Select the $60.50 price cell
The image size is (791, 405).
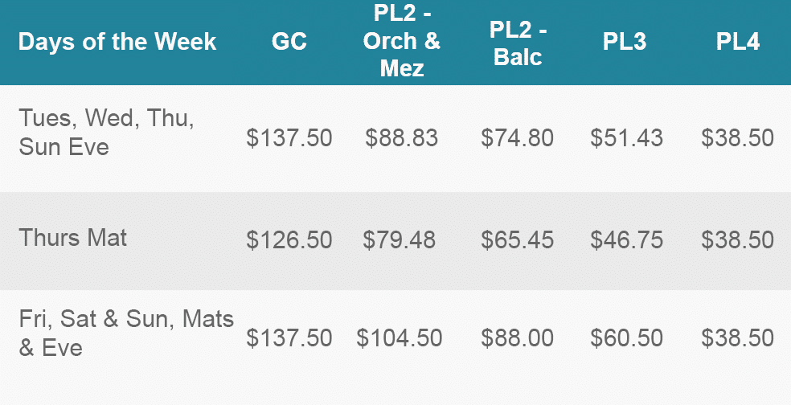pyautogui.click(x=626, y=338)
